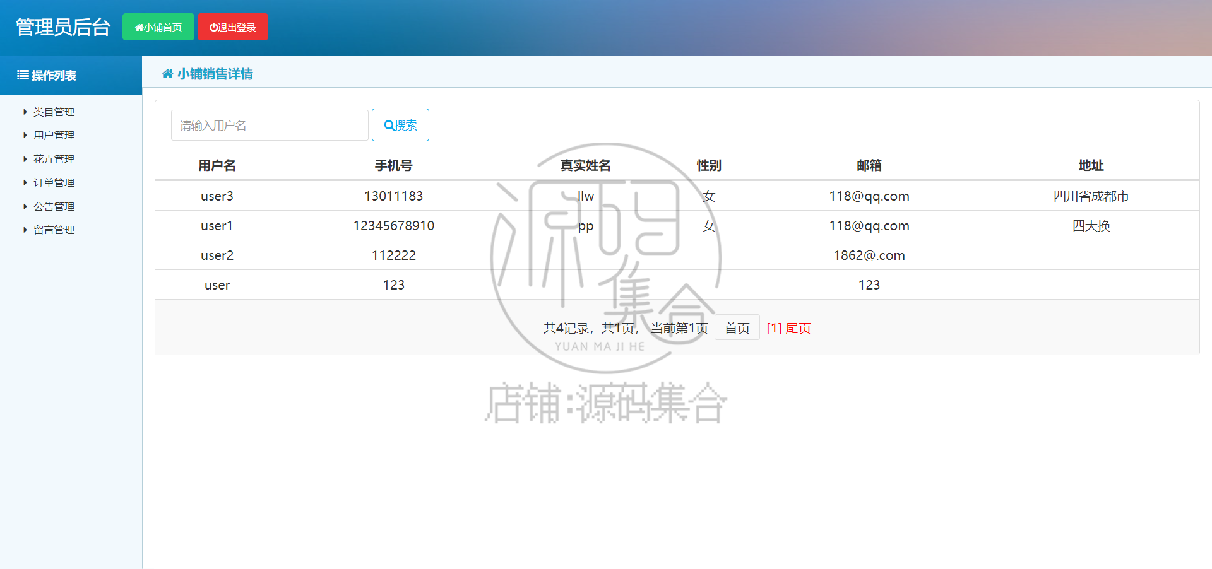Select username cell user in last row

click(217, 285)
